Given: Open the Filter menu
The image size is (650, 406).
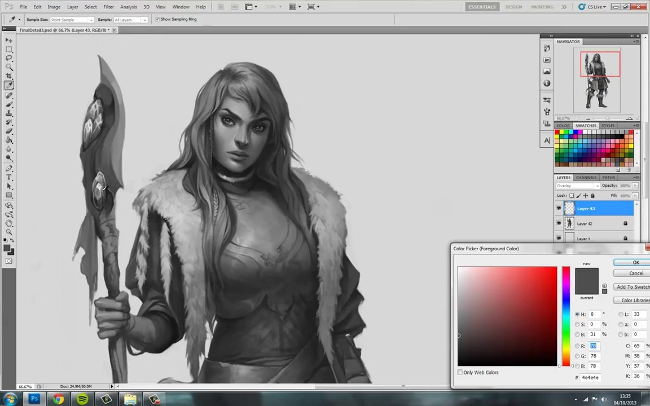Looking at the screenshot, I should click(x=108, y=7).
